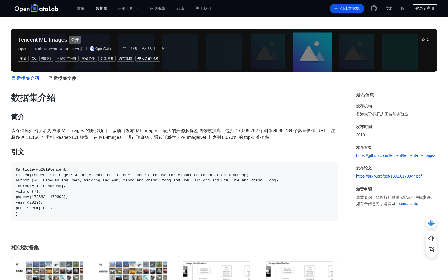Open the feedback note icon
This screenshot has height=280, width=448.
(431, 250)
